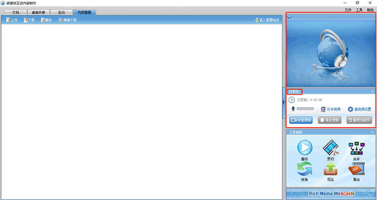The height and width of the screenshot is (200, 377).
Task: Select the 合并 merge tool icon
Action: (356, 148)
